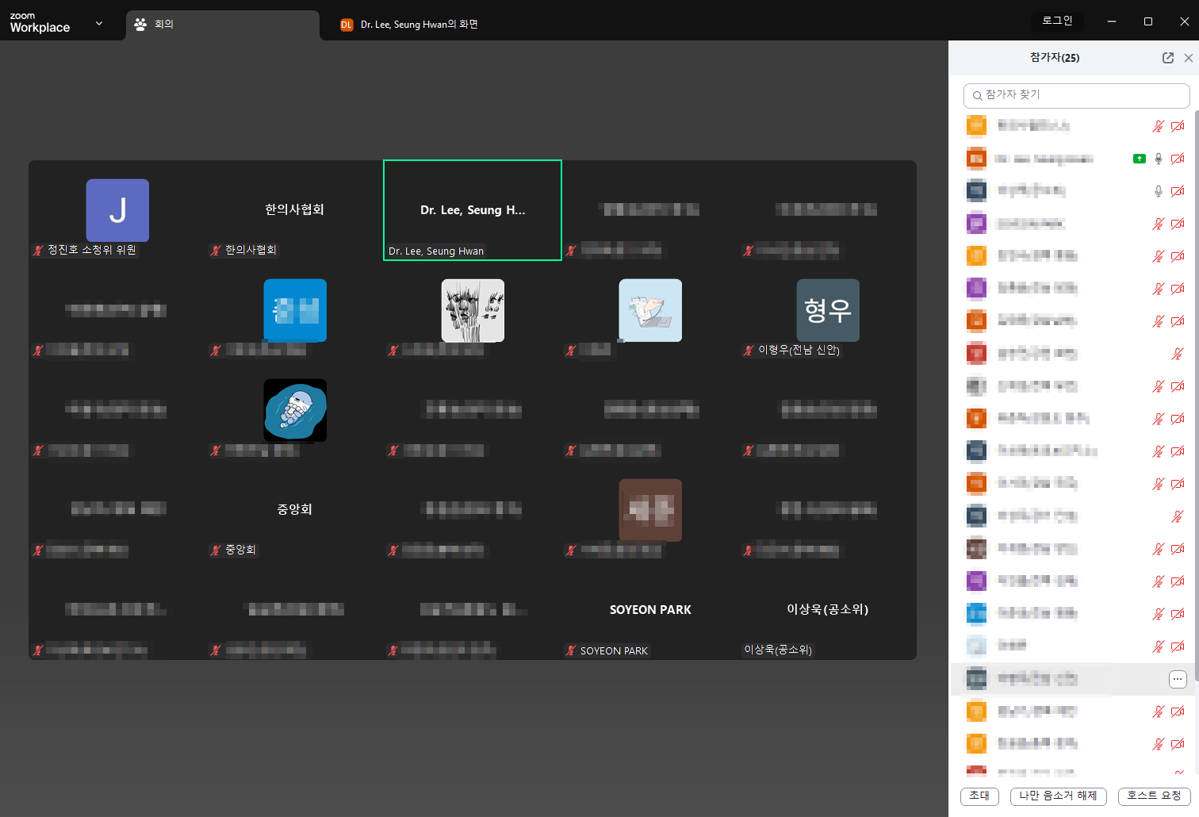Open the more options ellipsis in participant row

pos(1178,679)
